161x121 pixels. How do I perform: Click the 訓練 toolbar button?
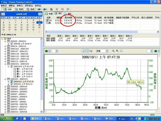(x=19, y=9)
